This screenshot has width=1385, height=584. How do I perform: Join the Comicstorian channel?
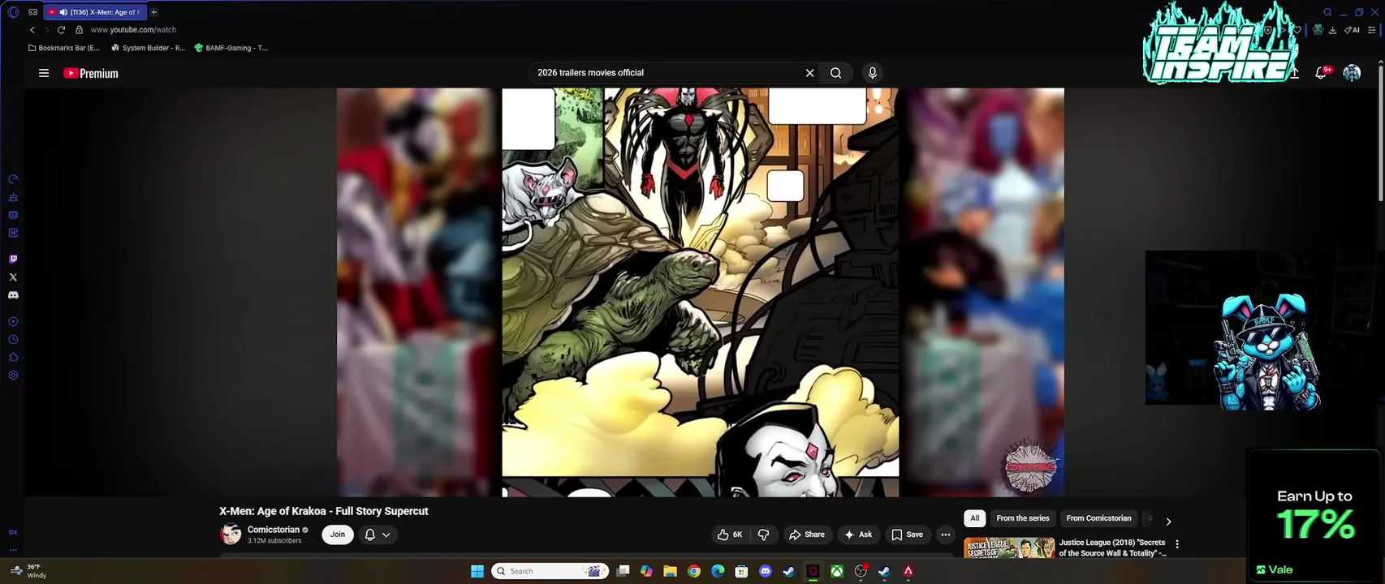(x=338, y=535)
